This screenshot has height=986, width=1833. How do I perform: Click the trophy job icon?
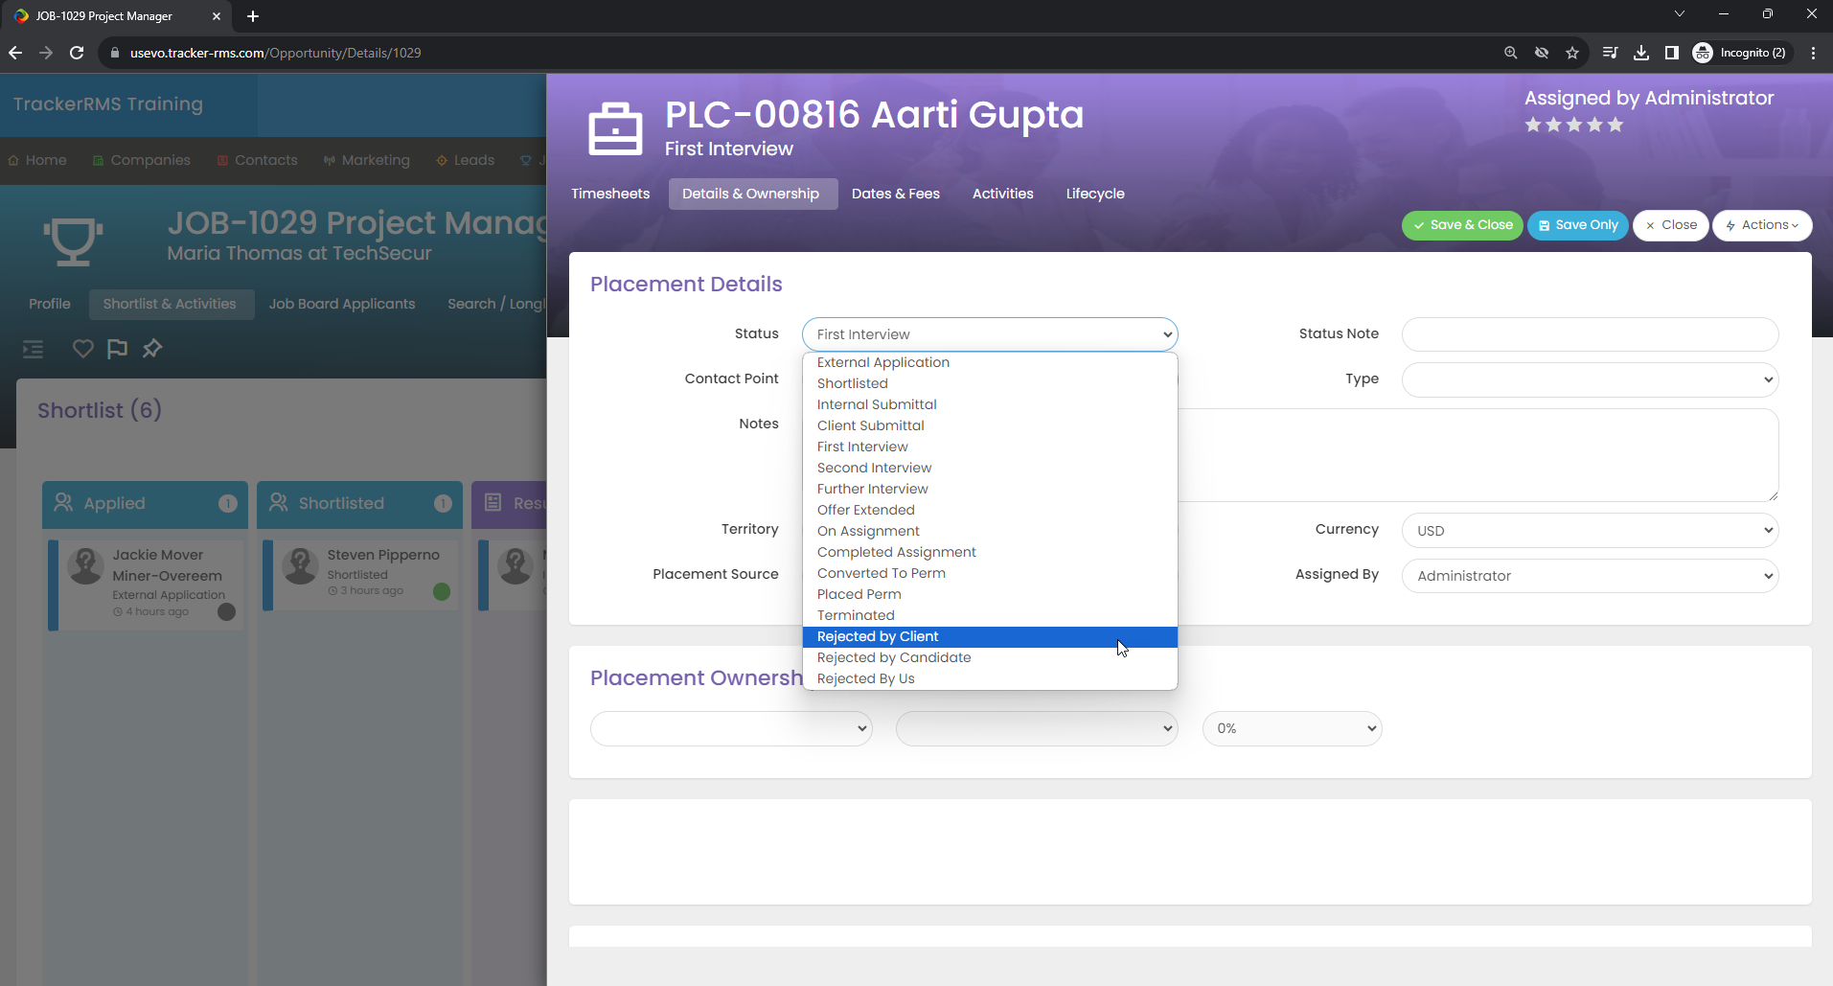click(73, 241)
